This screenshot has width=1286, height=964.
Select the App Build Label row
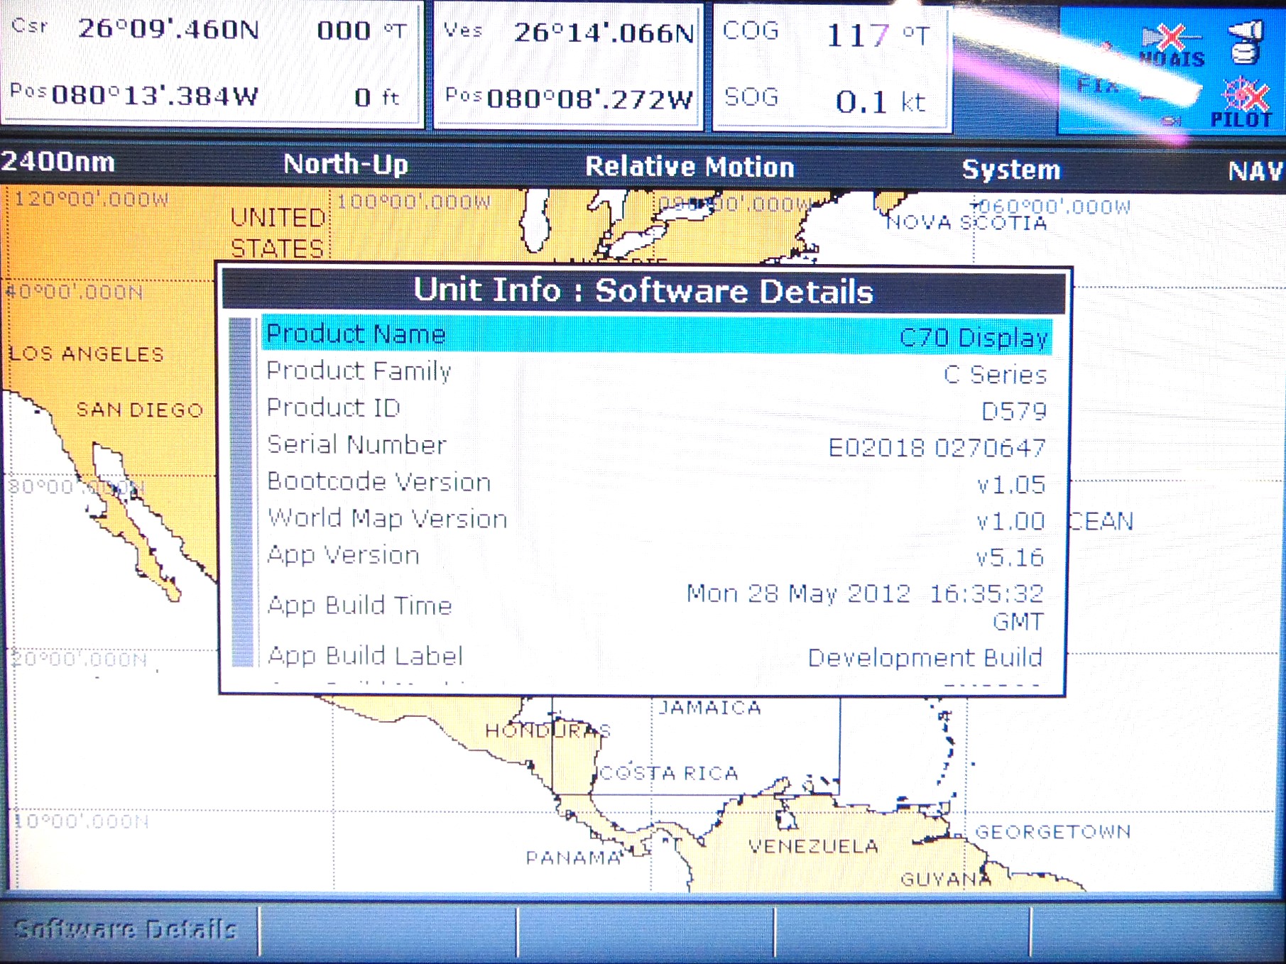pos(656,656)
